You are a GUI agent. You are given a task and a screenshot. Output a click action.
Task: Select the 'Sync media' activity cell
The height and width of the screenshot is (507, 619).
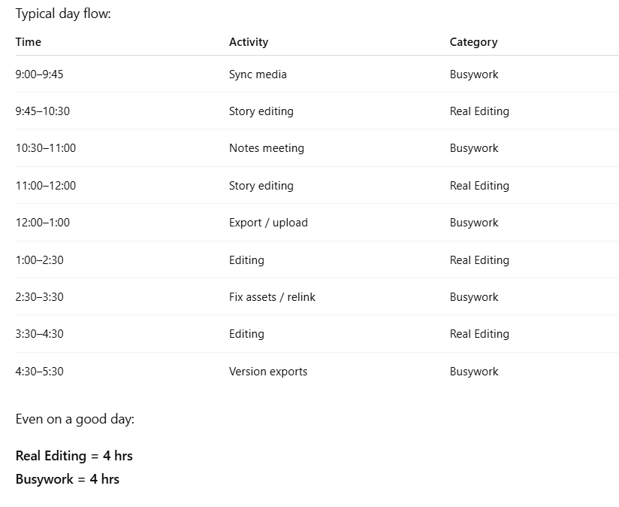coord(258,74)
